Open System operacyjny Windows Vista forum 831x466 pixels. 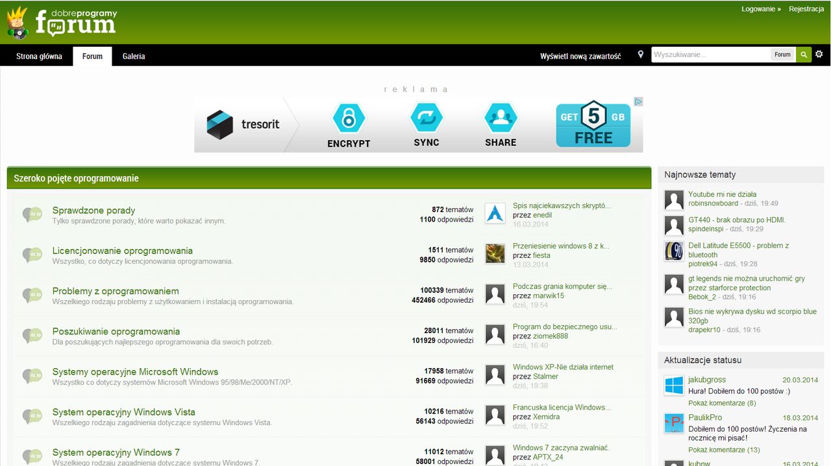pos(123,412)
